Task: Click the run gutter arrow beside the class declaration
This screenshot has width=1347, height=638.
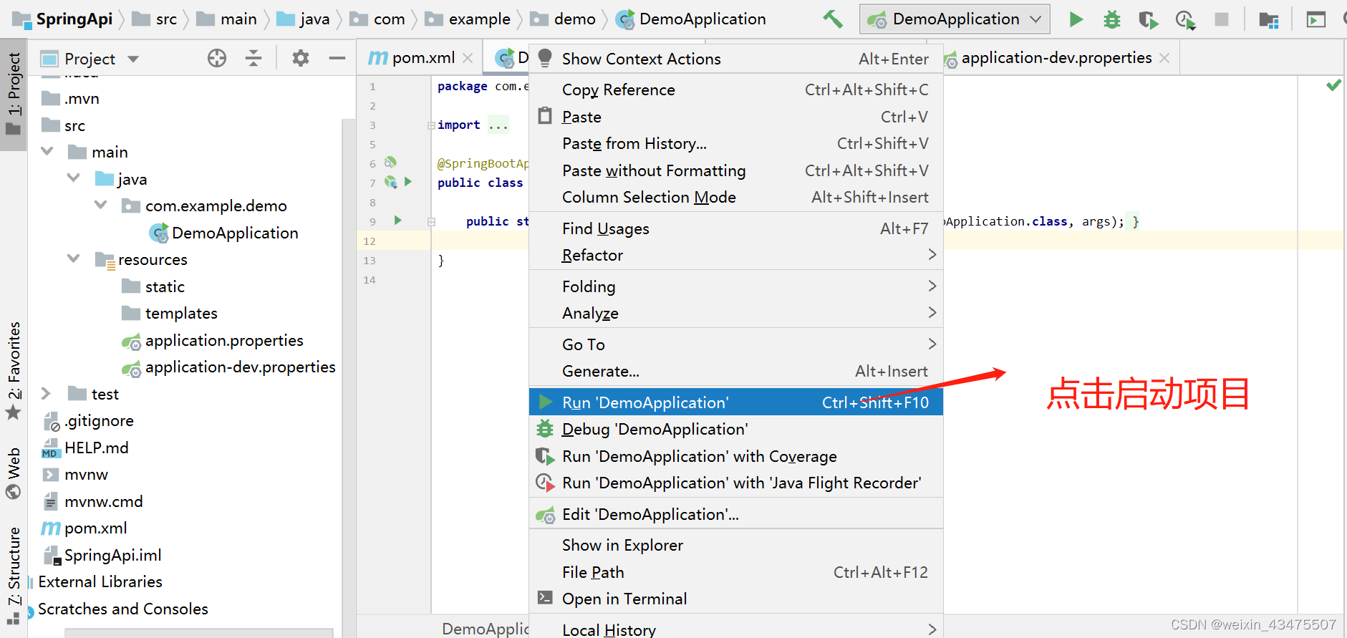Action: [407, 182]
